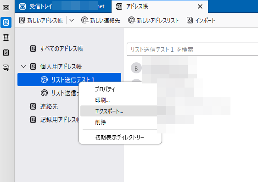The height and width of the screenshot is (182, 258).
Task: Click the 受信トレイ tab inbox icon
Action: click(x=22, y=6)
